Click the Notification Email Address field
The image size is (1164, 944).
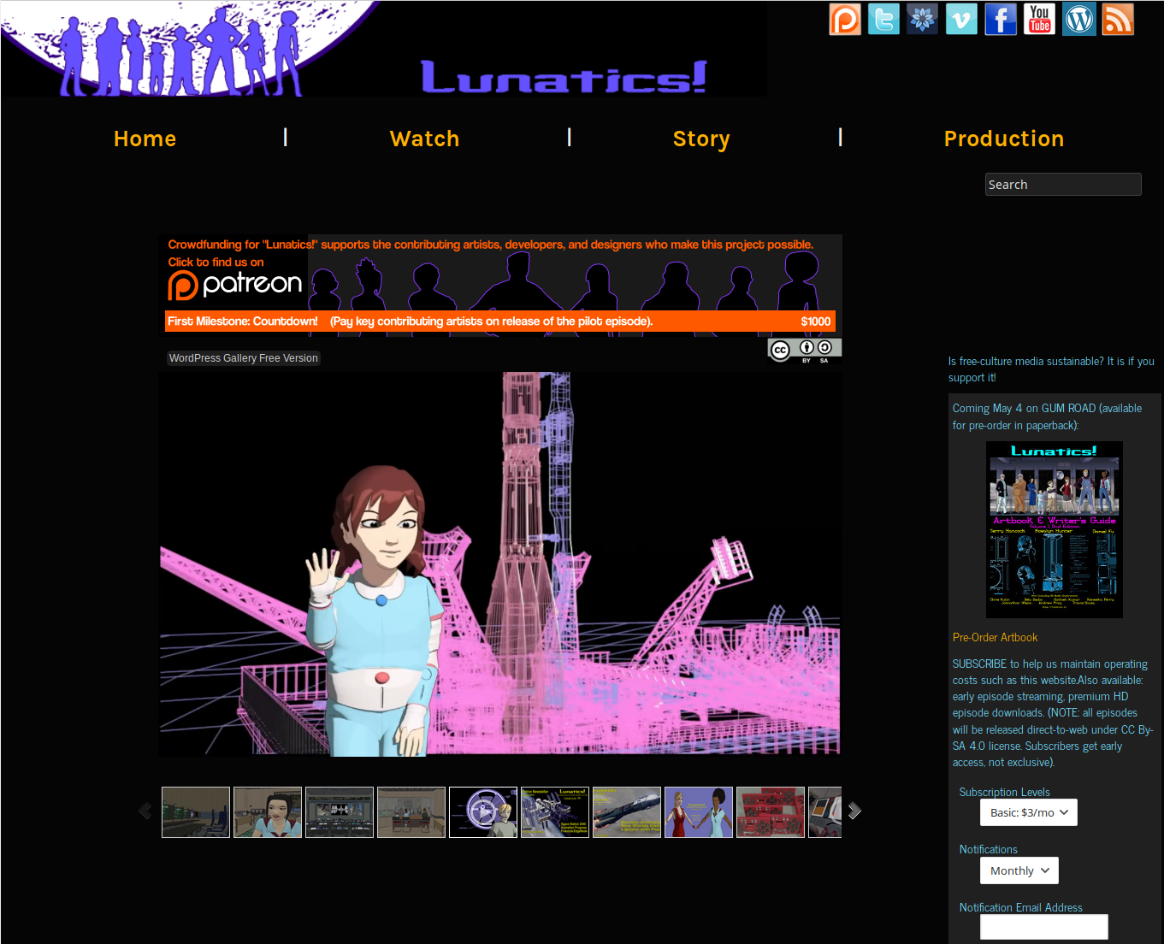(x=1043, y=927)
